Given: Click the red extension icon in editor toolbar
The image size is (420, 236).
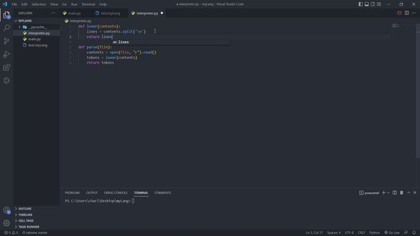Looking at the screenshot, I should (x=399, y=13).
